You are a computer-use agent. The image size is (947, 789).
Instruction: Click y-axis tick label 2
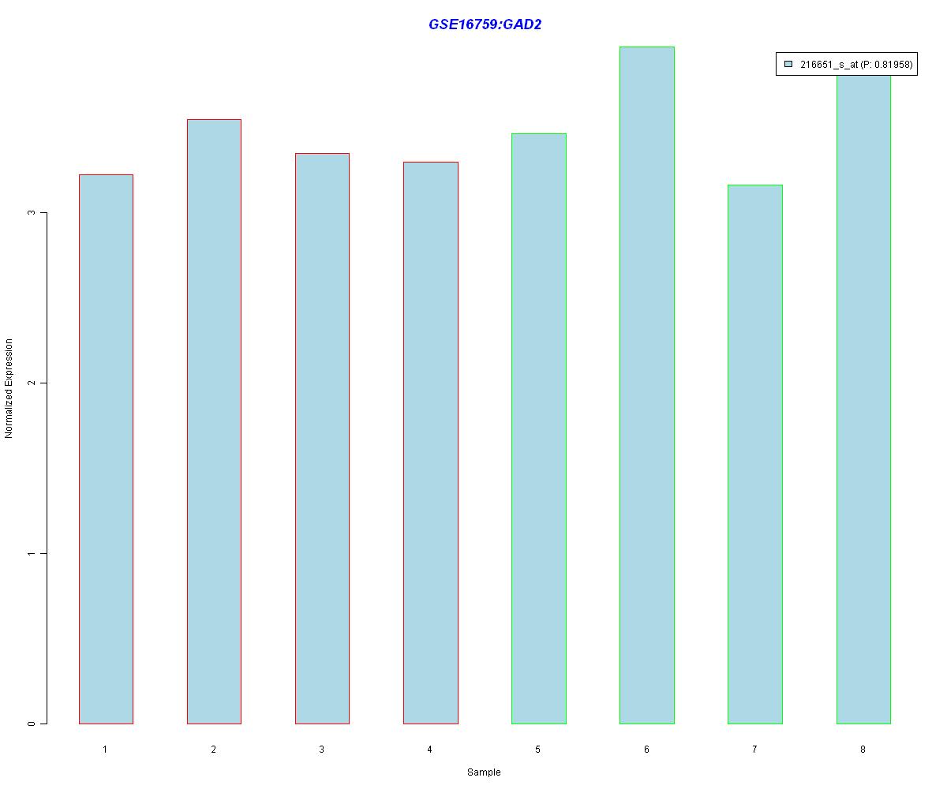(32, 383)
